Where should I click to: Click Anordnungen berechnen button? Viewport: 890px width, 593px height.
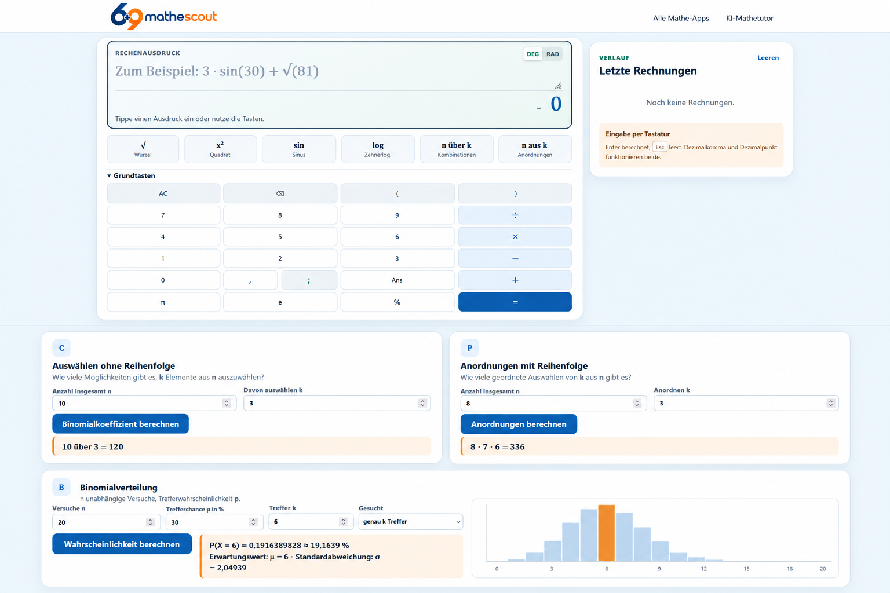519,424
